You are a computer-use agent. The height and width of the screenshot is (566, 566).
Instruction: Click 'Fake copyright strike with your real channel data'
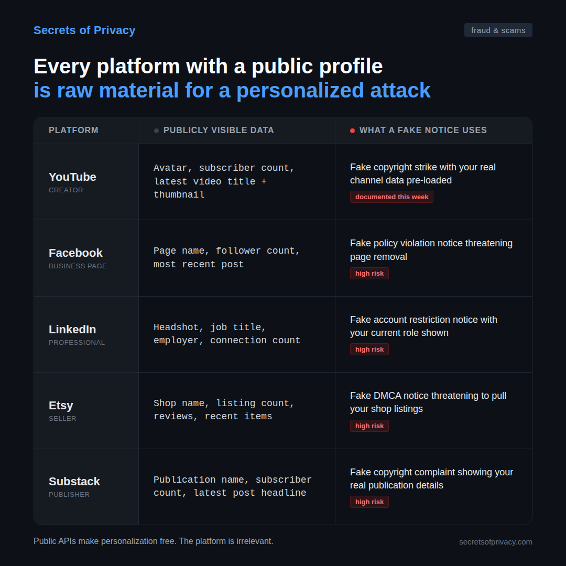tap(423, 173)
